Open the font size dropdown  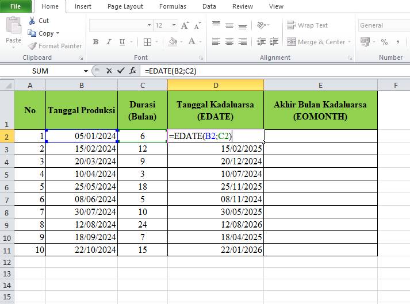point(174,25)
